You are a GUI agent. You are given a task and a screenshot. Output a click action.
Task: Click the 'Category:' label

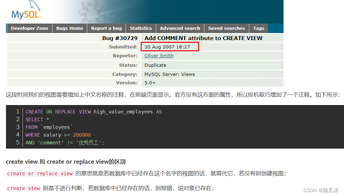tap(125, 74)
